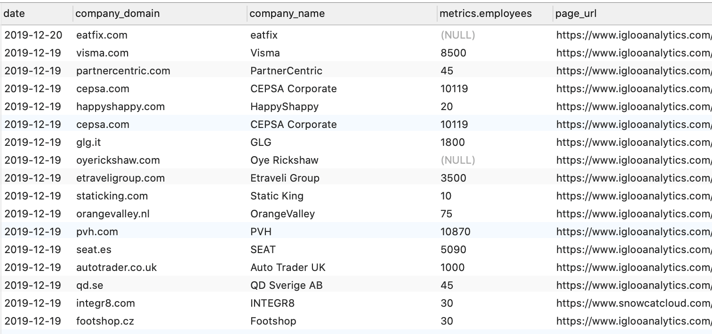Image resolution: width=712 pixels, height=334 pixels.
Task: Click the partnercentric.com domain cell
Action: (123, 71)
